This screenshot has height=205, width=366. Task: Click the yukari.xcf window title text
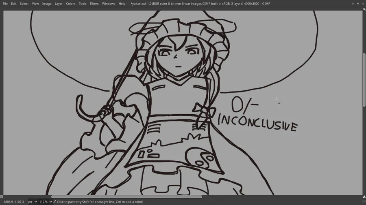click(200, 4)
